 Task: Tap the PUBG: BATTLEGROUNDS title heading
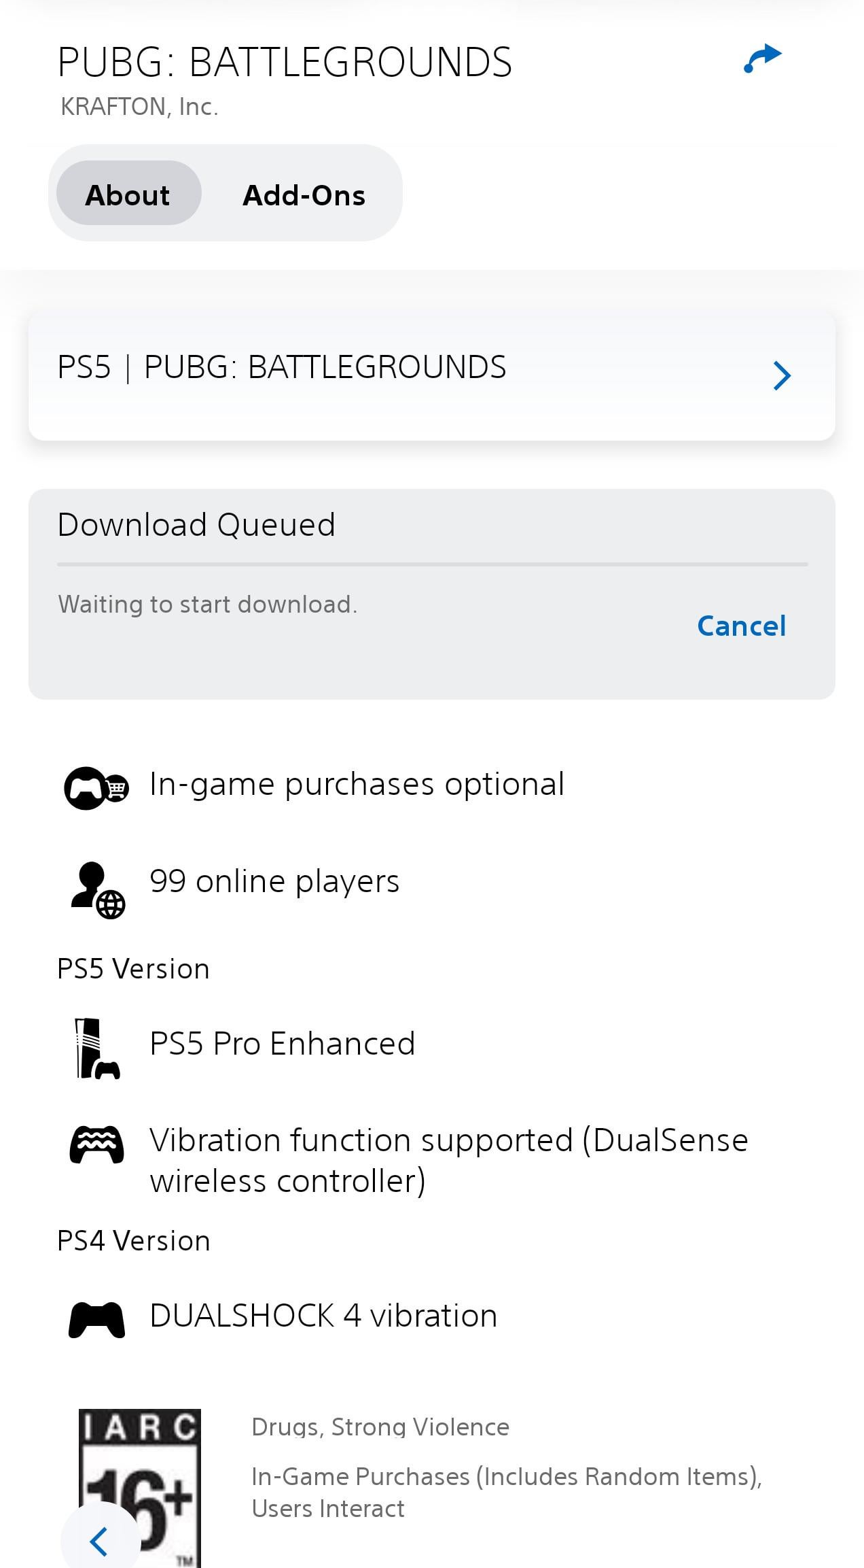coord(285,63)
